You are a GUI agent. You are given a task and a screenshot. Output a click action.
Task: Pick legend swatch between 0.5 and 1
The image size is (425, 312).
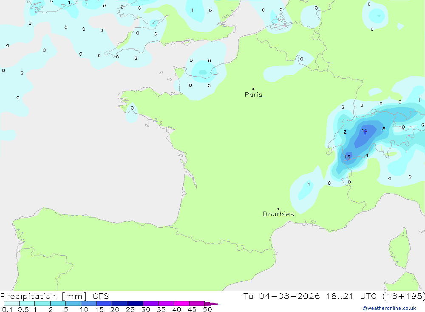(27, 303)
